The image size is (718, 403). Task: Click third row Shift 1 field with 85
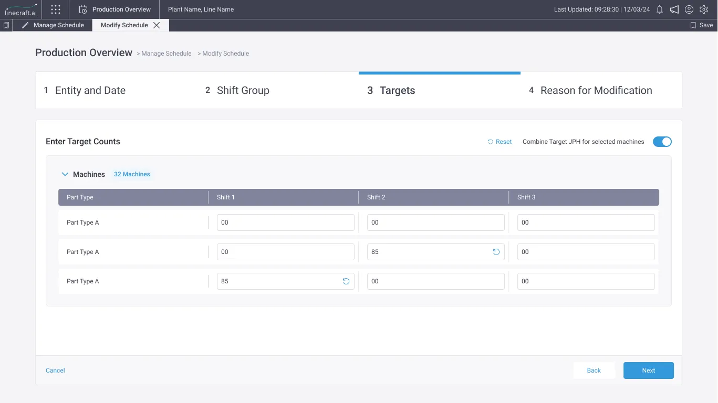(x=286, y=281)
